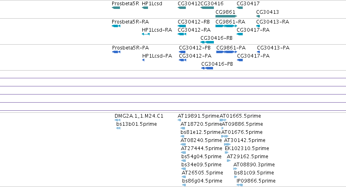Select the AT09886.5prime EST label

coord(242,124)
